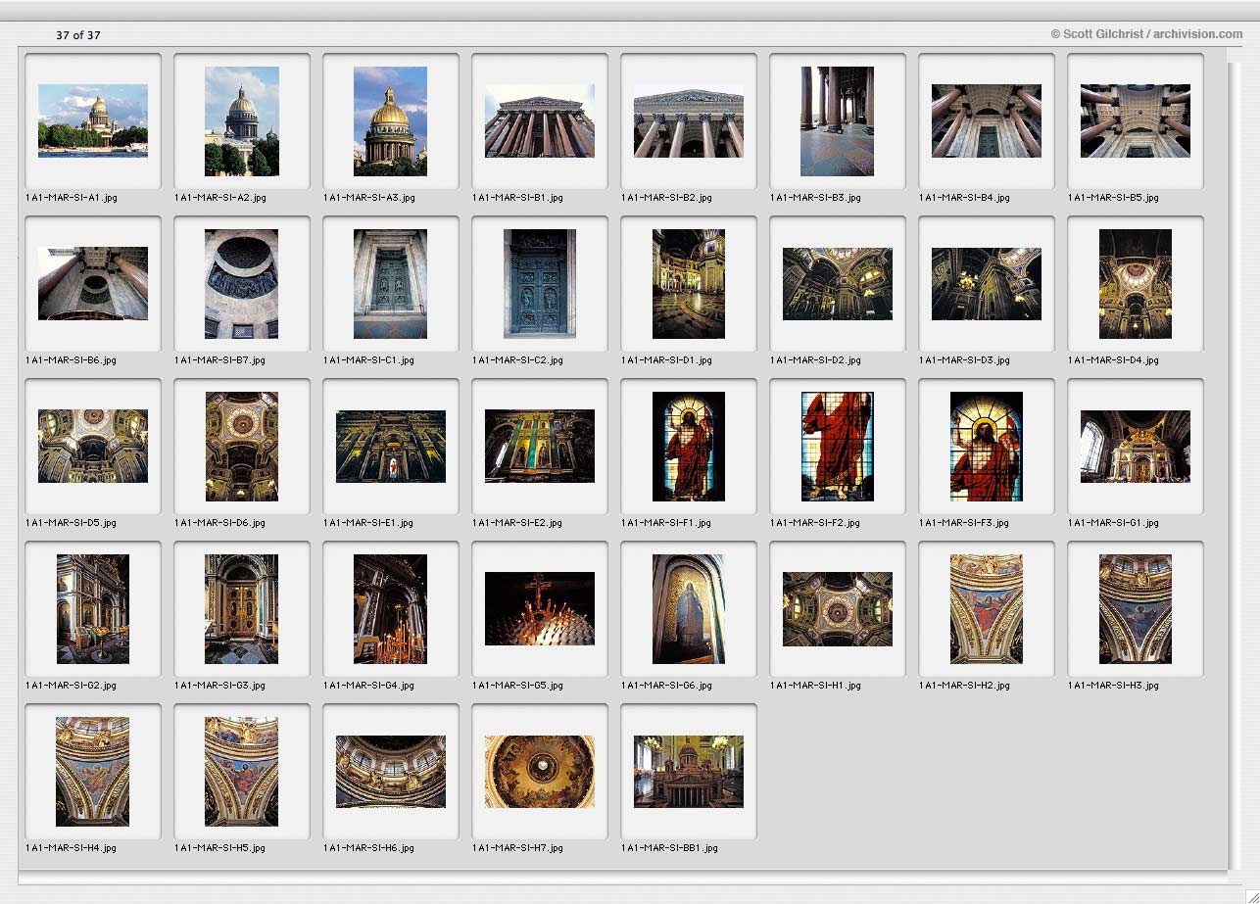Select dome drum thumbnail 1A1-MAR-SI-H6.jpg

point(391,771)
